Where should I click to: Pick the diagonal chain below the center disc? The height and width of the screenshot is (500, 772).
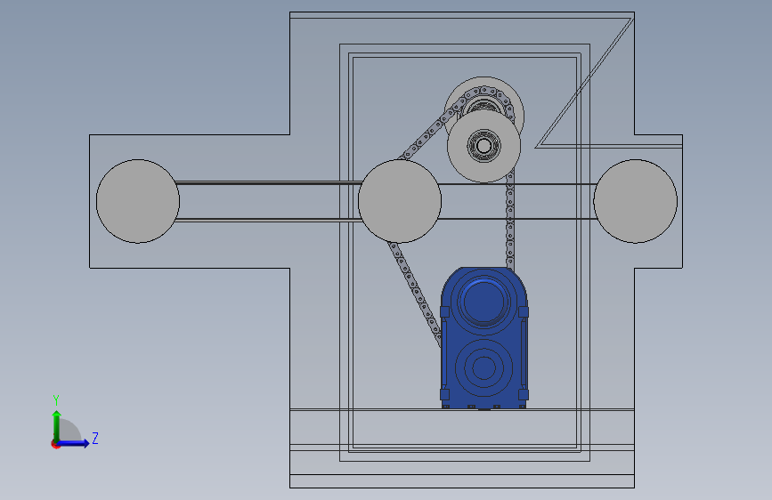point(414,294)
